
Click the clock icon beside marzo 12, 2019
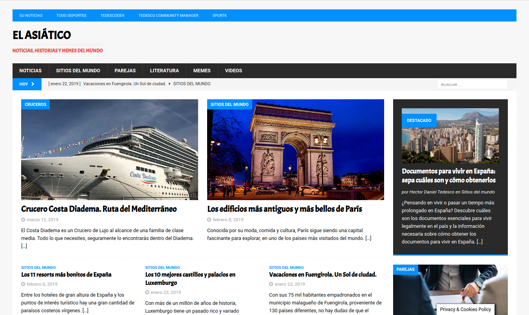click(23, 220)
